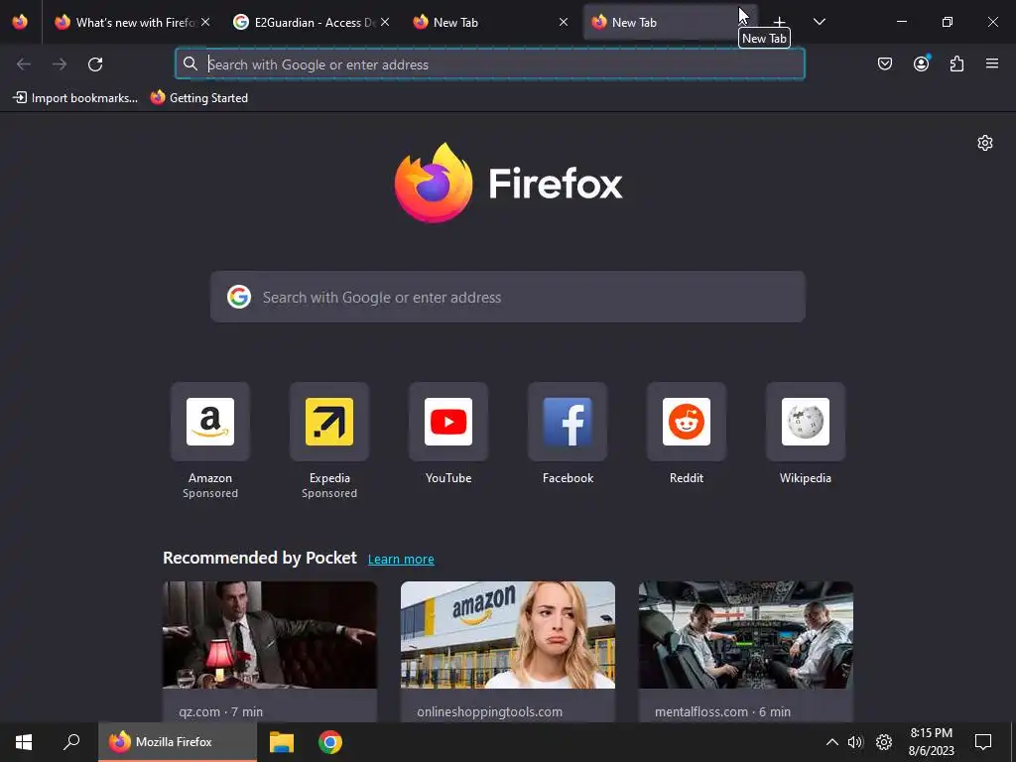Open the Windows Start menu
This screenshot has height=762, width=1016.
pyautogui.click(x=24, y=742)
